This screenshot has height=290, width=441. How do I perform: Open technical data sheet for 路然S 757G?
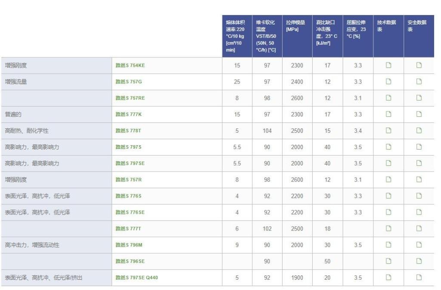click(388, 82)
